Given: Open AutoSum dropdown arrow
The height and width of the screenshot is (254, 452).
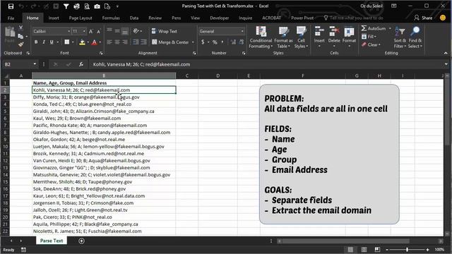Looking at the screenshot, I should (390, 28).
